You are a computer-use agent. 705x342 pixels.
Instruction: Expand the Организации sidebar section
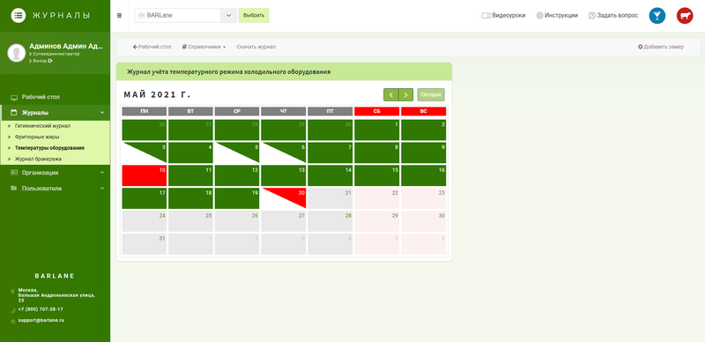tap(55, 173)
